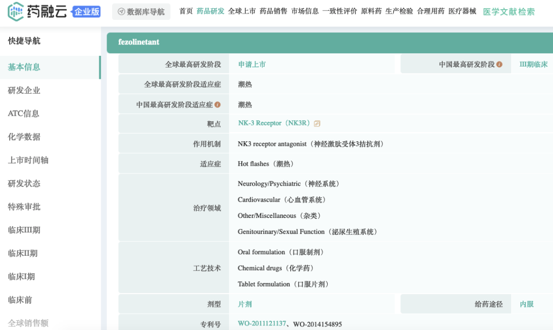The height and width of the screenshot is (330, 553).
Task: Click the 内服 administration route link
Action: tap(526, 304)
